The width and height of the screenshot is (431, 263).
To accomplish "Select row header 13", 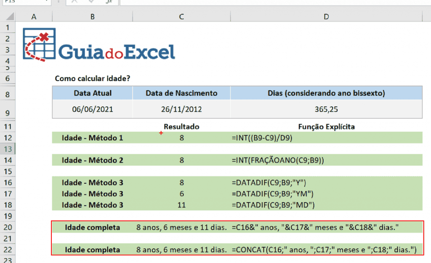I will coord(8,149).
